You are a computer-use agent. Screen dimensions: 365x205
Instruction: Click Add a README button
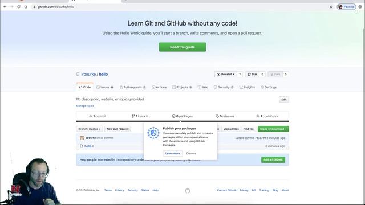(x=273, y=159)
